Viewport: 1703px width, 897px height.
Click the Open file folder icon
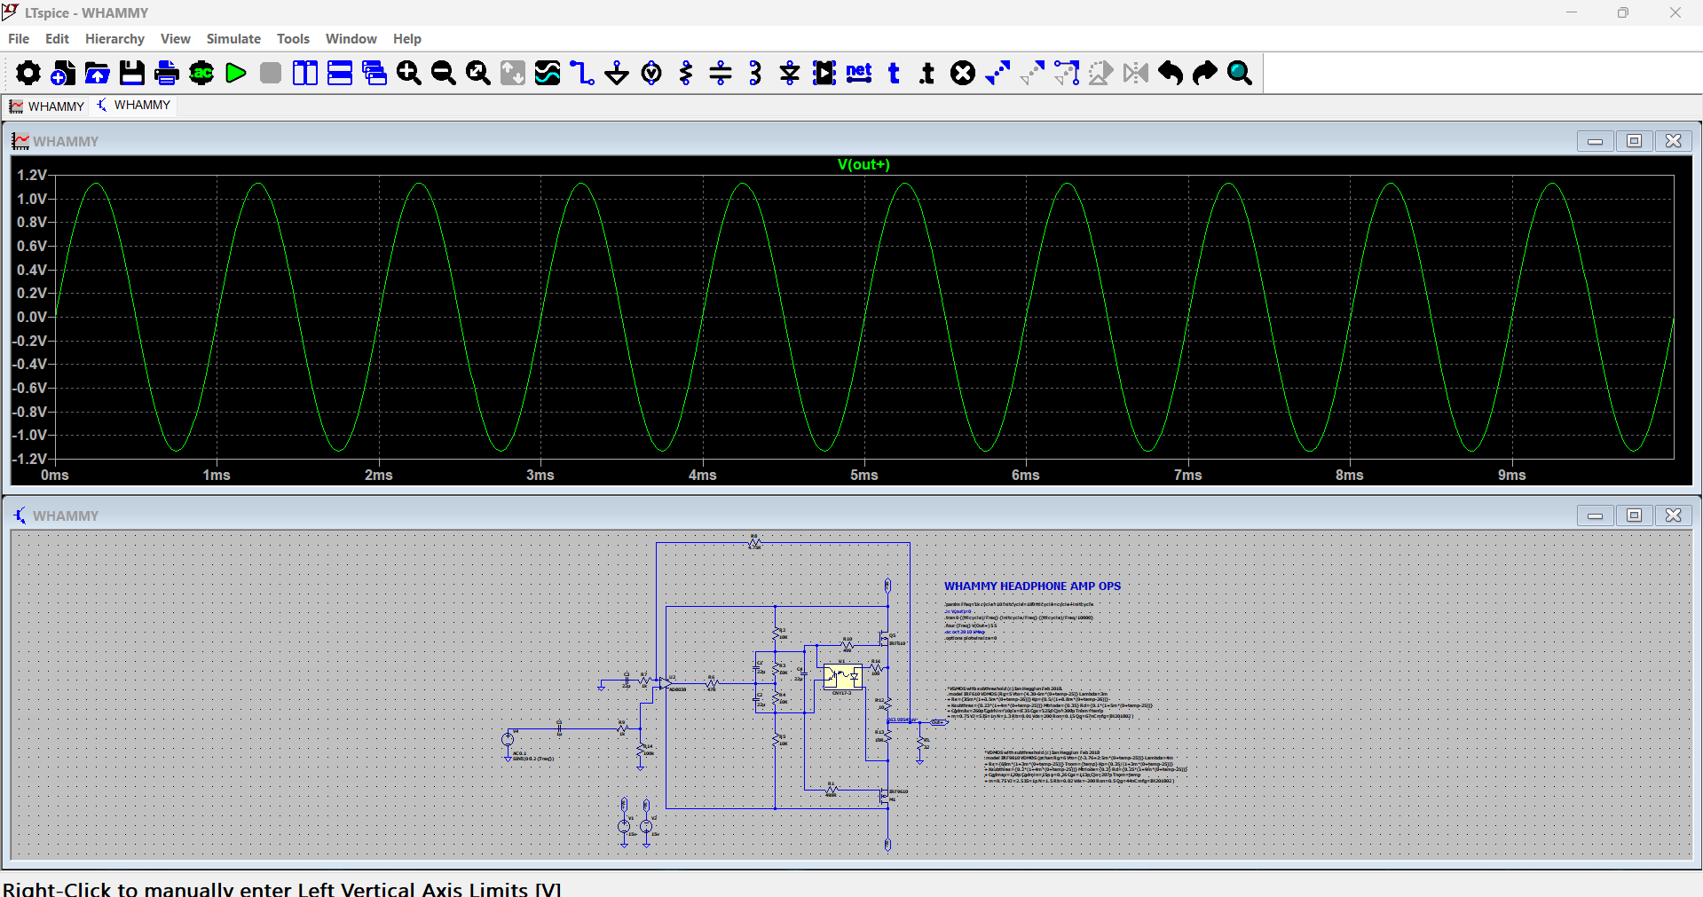tap(97, 73)
